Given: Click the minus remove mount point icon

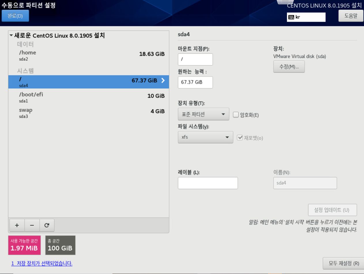Looking at the screenshot, I should tap(32, 225).
